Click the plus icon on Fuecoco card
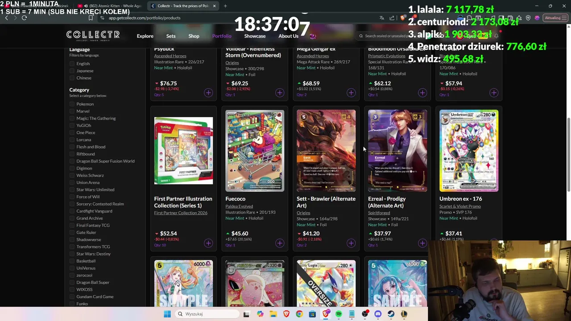Image resolution: width=571 pixels, height=321 pixels. click(x=280, y=243)
